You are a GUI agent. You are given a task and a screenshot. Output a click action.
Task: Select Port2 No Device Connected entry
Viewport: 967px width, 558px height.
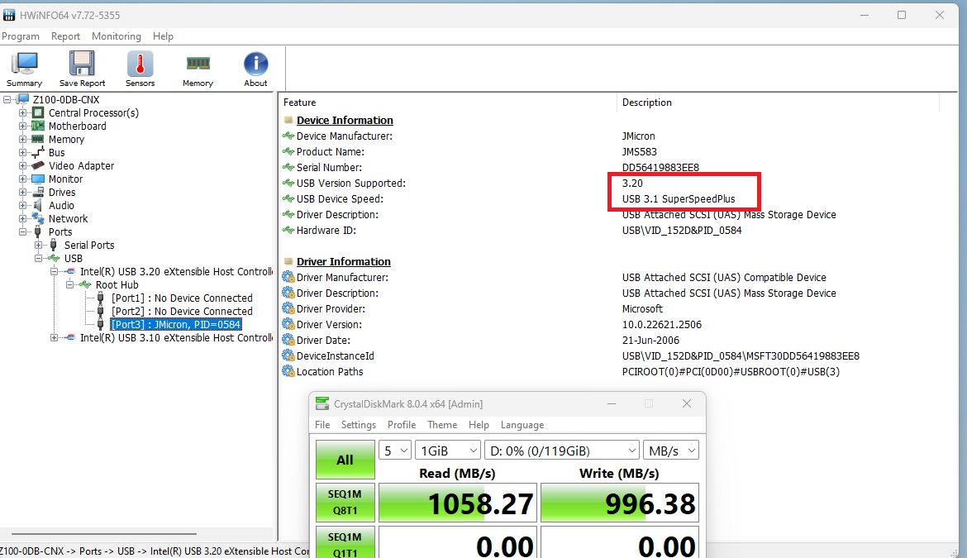coord(182,312)
